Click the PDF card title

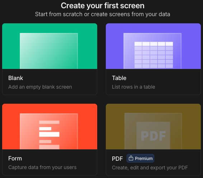[x=117, y=159]
